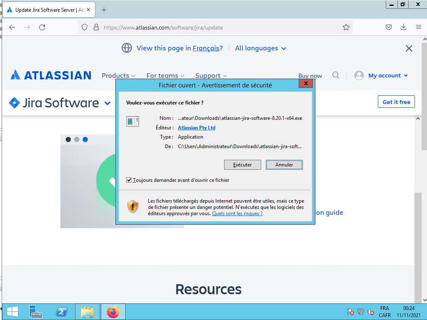Click the Jira Software diamond logo
427x320 pixels.
14,103
